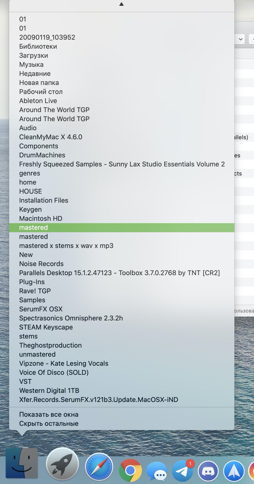Viewport: 254px width, 484px height.
Task: Choose Показать все окна
Action: click(x=122, y=415)
